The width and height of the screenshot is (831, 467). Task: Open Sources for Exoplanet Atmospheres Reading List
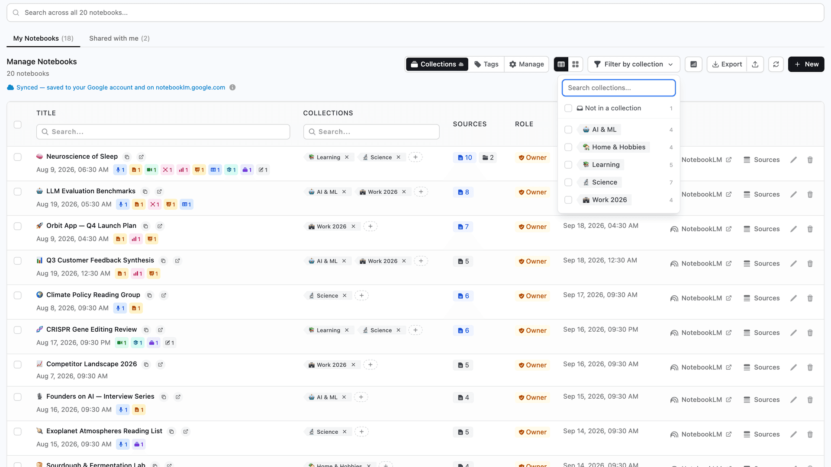[x=761, y=435]
